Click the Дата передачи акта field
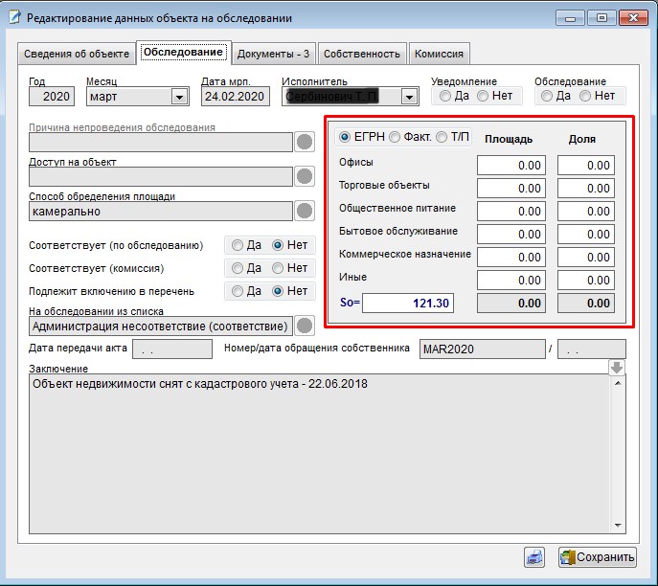658x586 pixels. (172, 349)
